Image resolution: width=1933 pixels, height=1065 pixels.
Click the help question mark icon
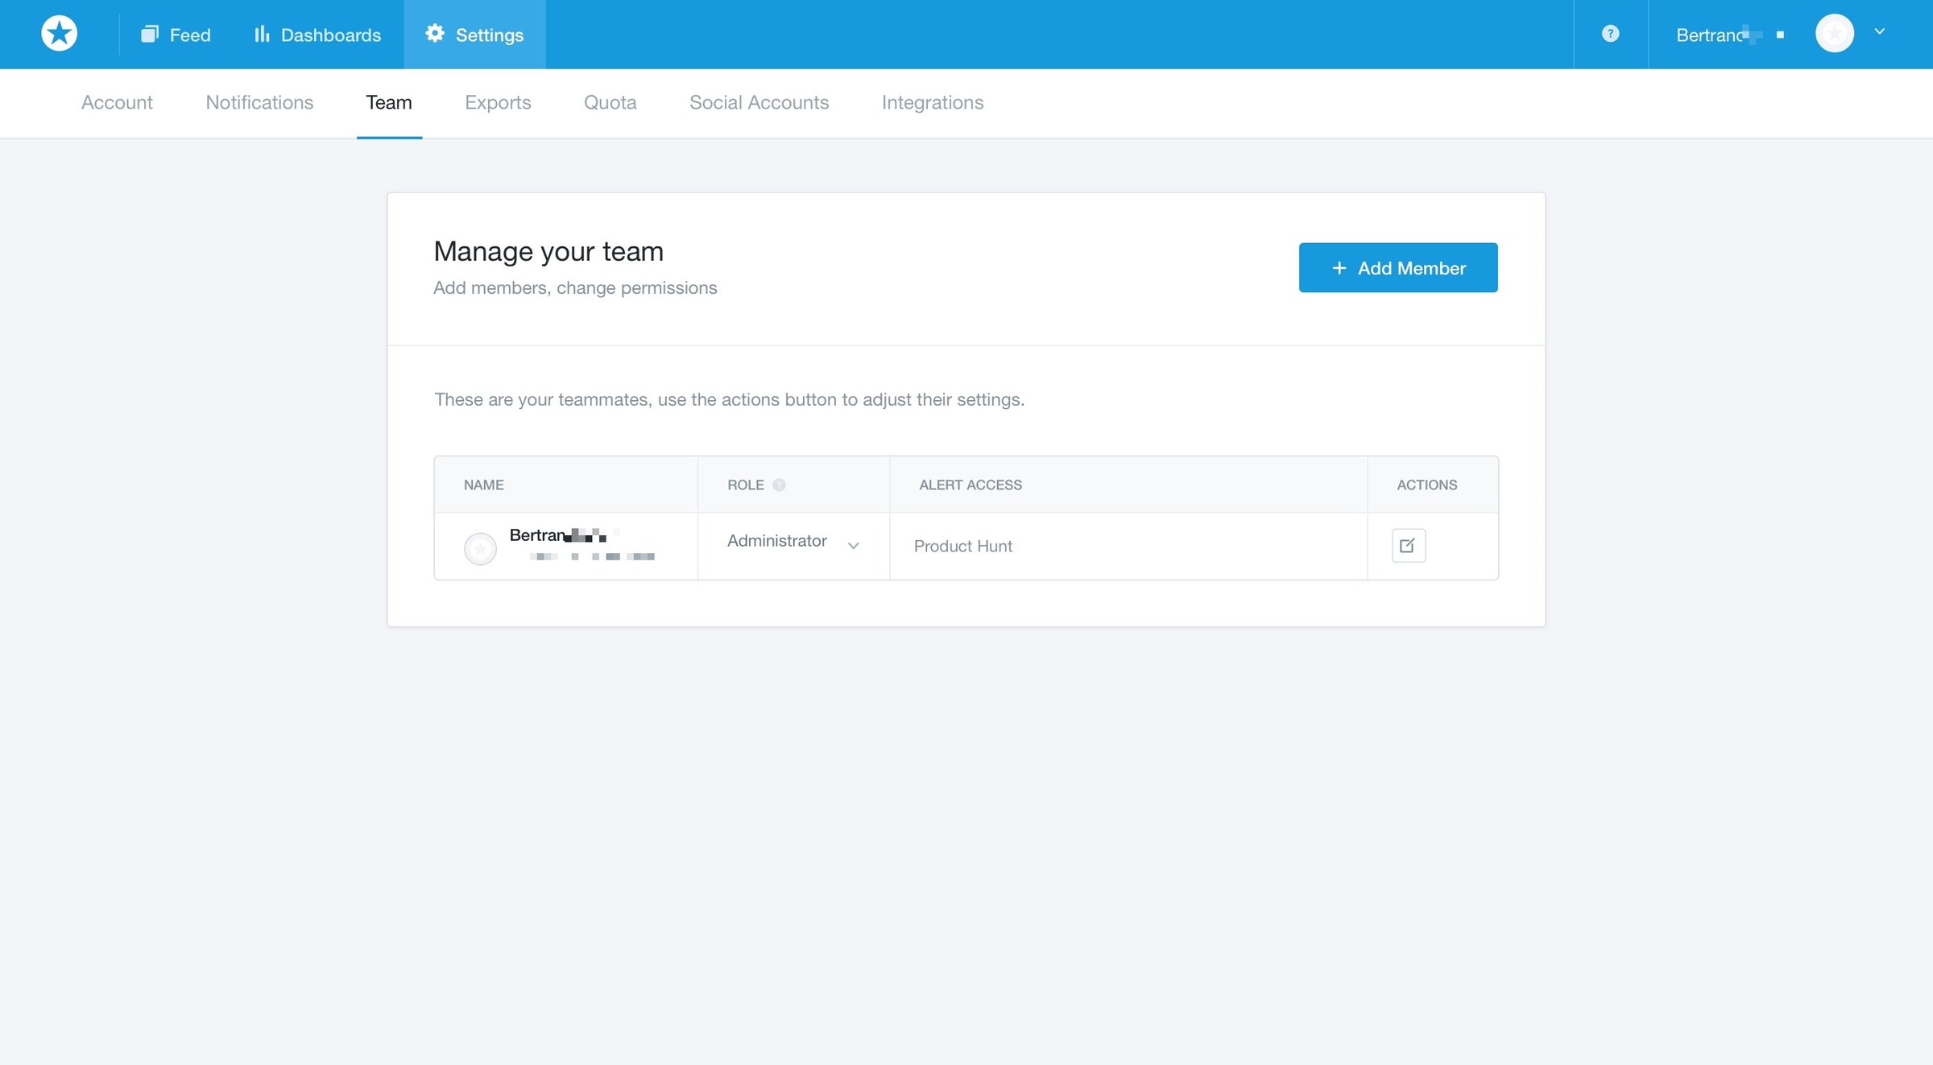[x=1610, y=34]
